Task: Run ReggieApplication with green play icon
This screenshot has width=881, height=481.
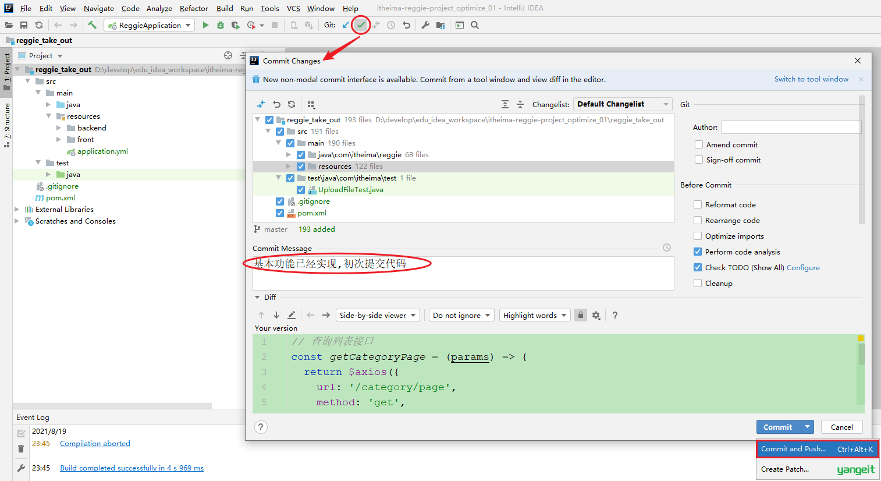Action: coord(205,25)
